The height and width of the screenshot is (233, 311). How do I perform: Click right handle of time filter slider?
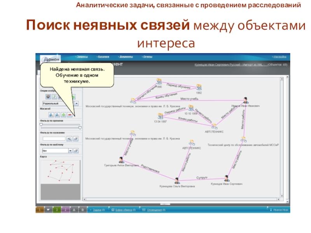click(x=80, y=127)
